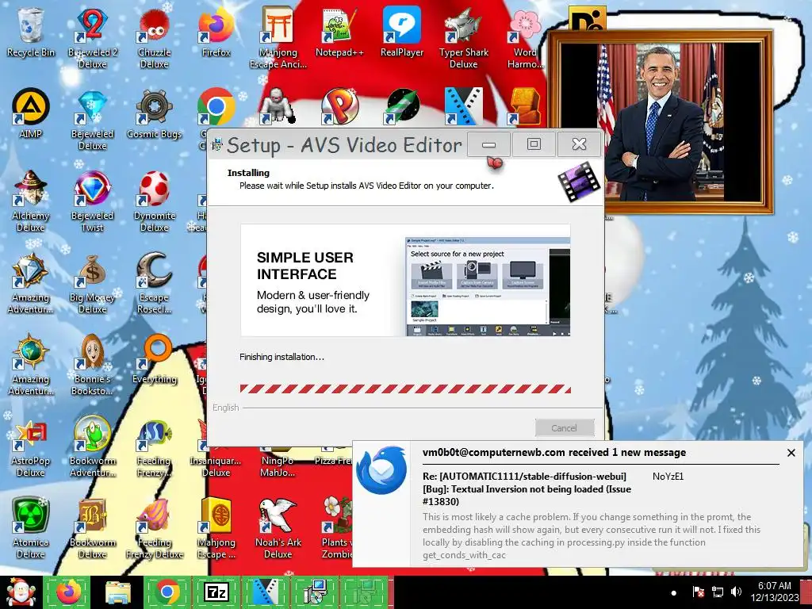Screen dimensions: 812x609
Task: Select the Mahjong Escape ... icon beside Noah's Ark
Action: click(216, 528)
